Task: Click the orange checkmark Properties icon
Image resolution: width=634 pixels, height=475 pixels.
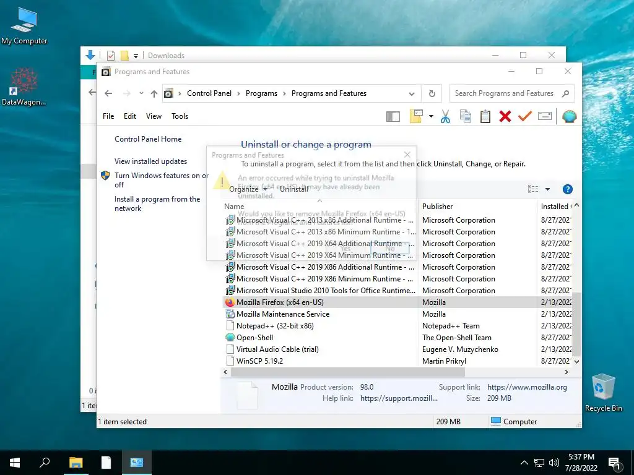Action: tap(525, 116)
